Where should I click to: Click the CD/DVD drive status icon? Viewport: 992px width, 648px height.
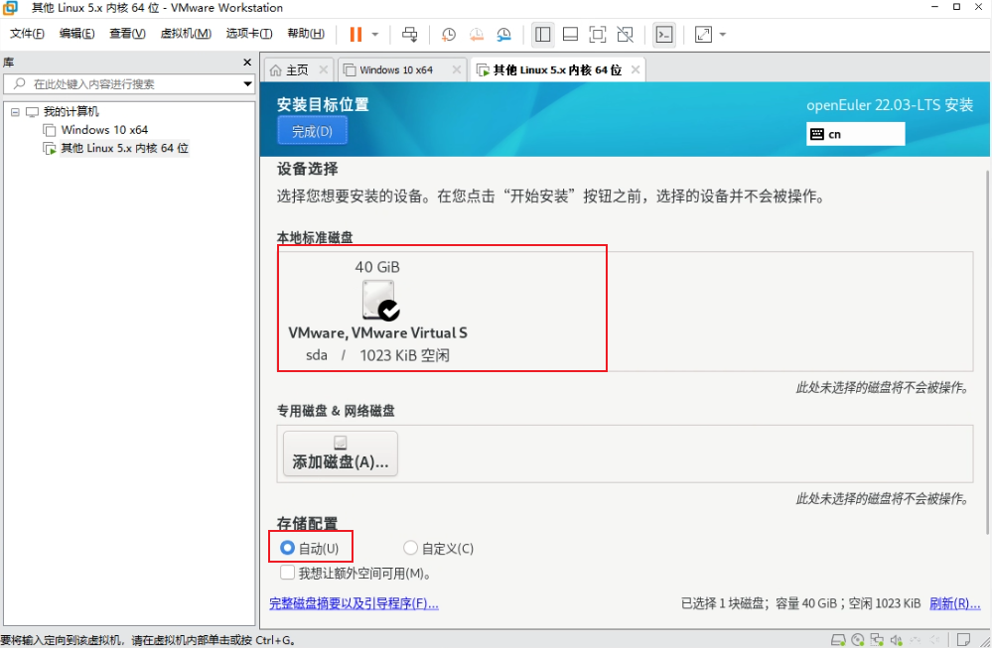(x=857, y=640)
